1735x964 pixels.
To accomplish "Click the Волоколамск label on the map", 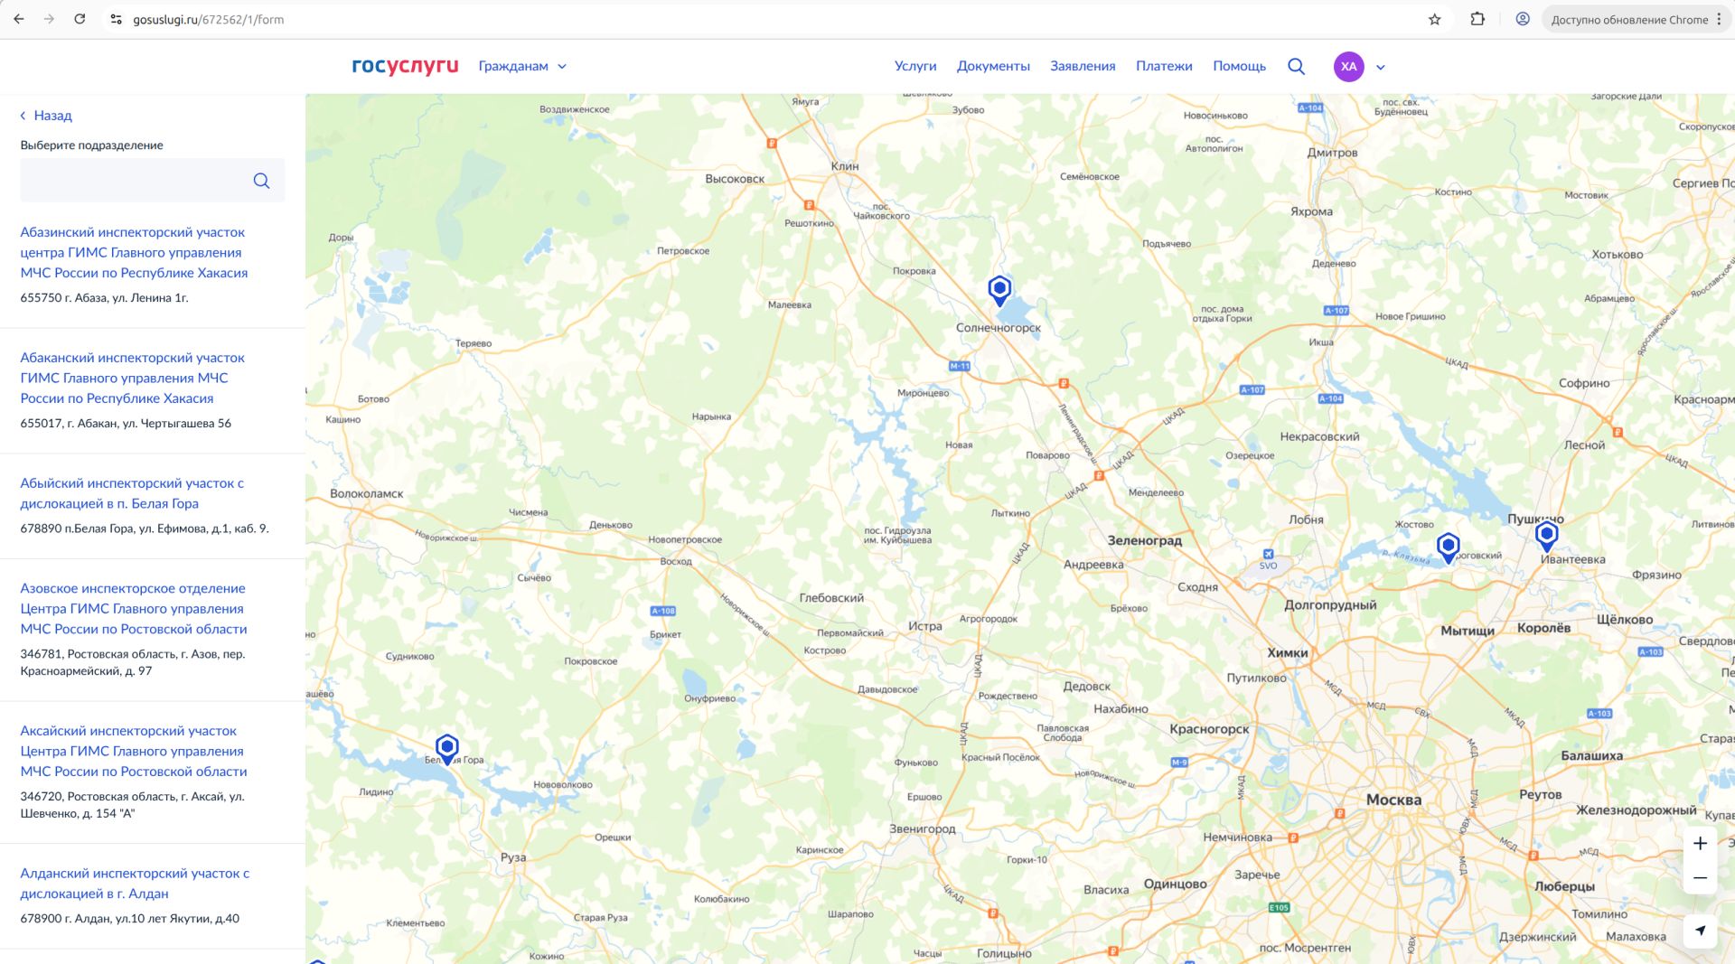I will pyautogui.click(x=367, y=494).
